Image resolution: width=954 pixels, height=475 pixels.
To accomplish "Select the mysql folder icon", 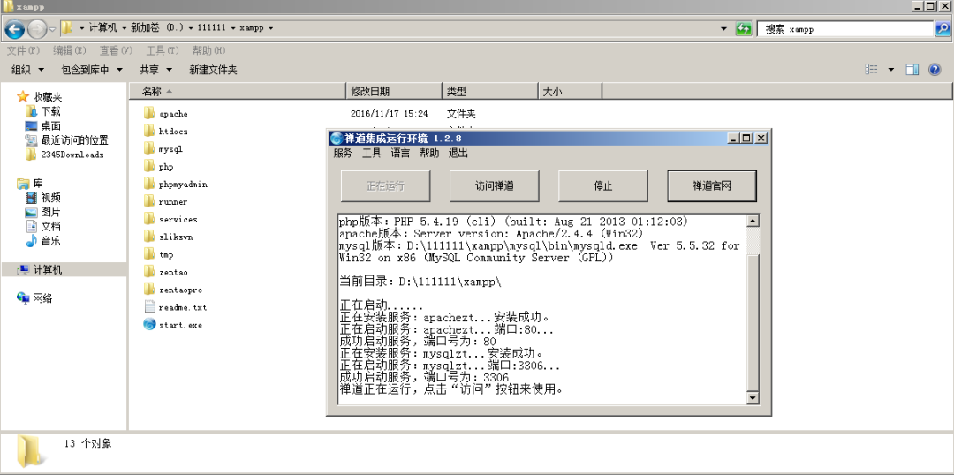I will tap(149, 148).
